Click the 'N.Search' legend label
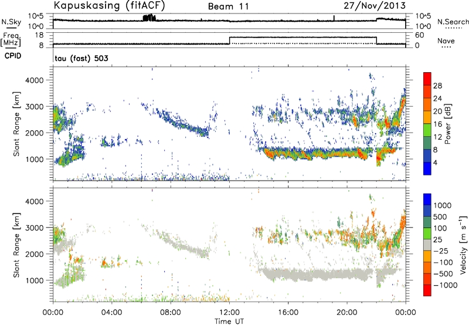 click(x=453, y=22)
